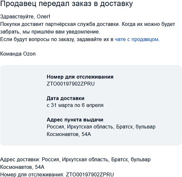Click "Космонавтов, 54А" below the gray card

[x=22, y=167]
